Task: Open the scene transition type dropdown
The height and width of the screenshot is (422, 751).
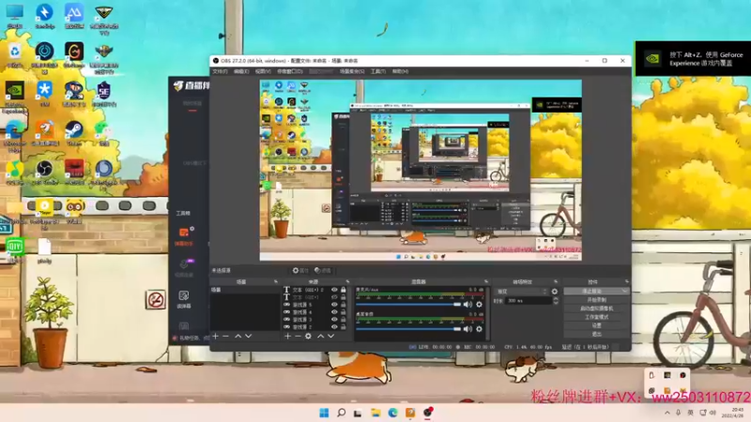Action: point(521,292)
